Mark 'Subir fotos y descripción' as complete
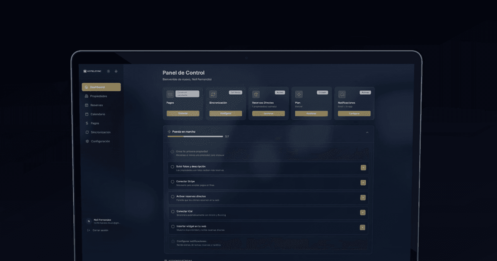 (173, 167)
